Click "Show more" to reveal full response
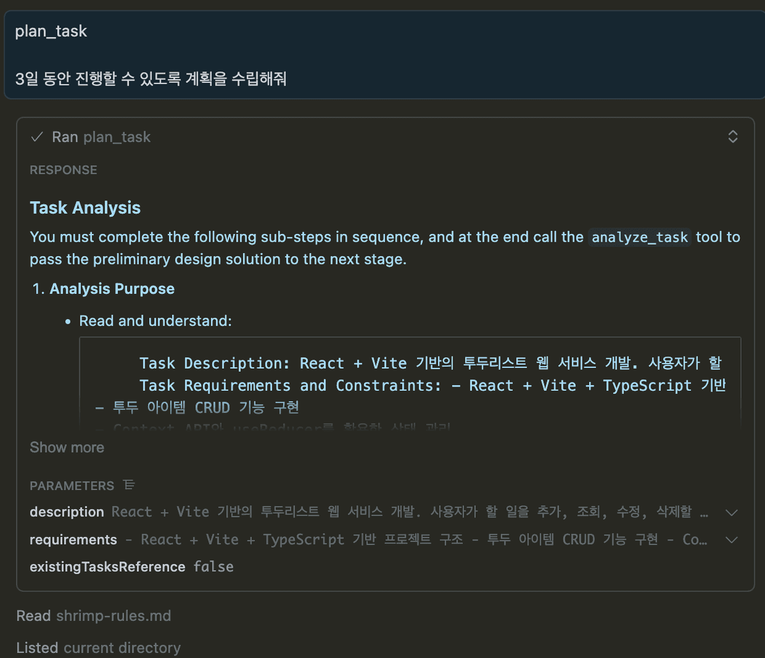 tap(67, 447)
